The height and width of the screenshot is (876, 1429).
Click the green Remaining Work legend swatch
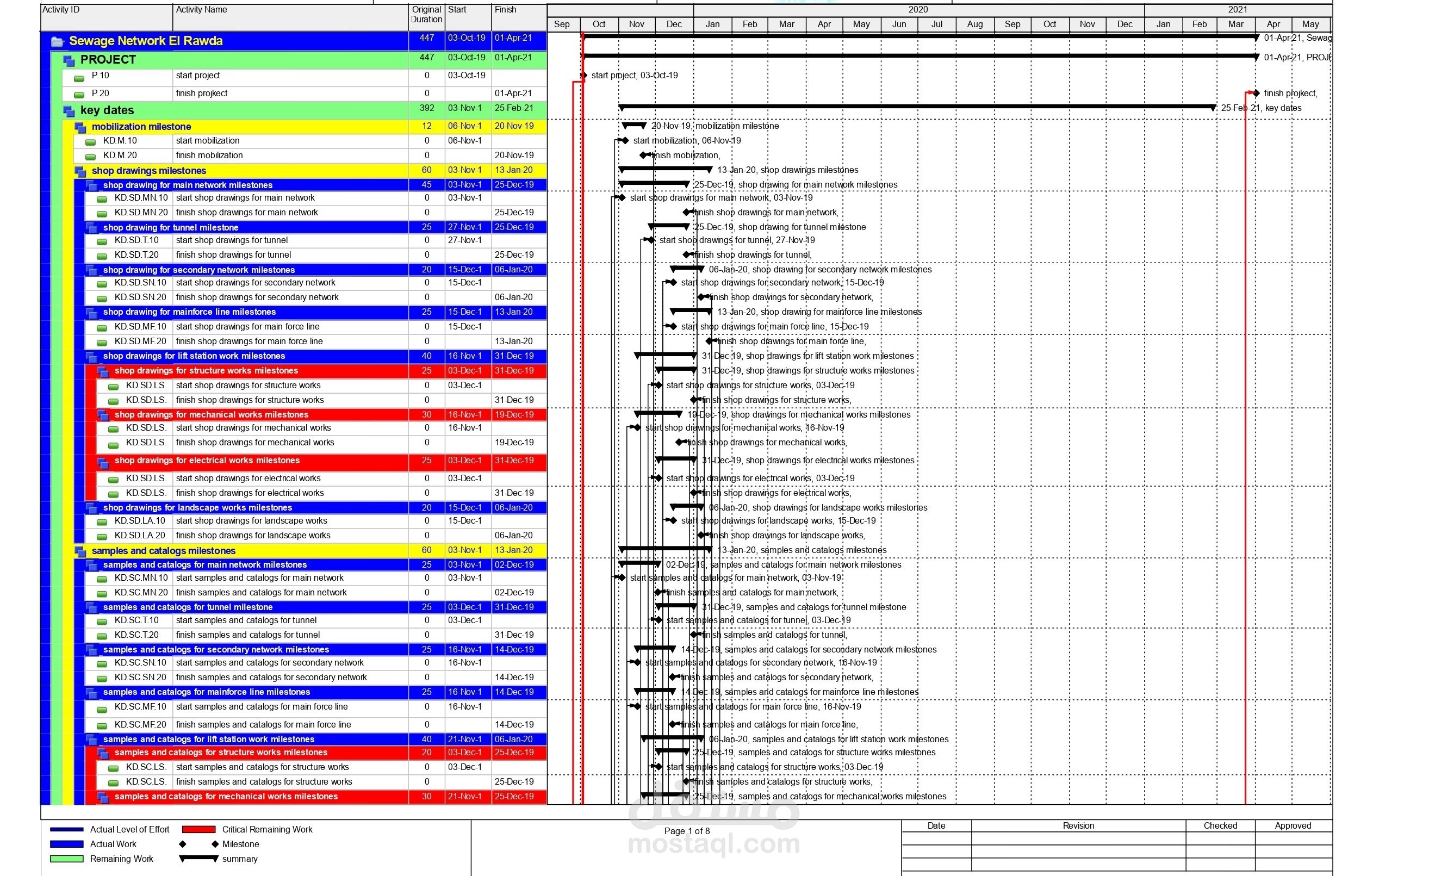click(67, 859)
